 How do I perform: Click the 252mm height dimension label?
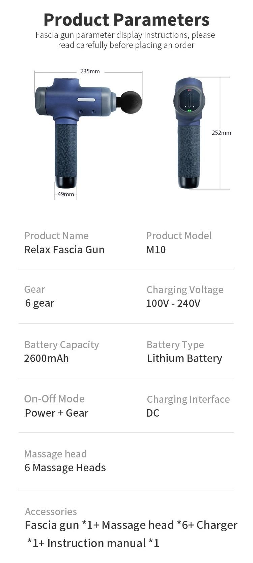tap(221, 133)
